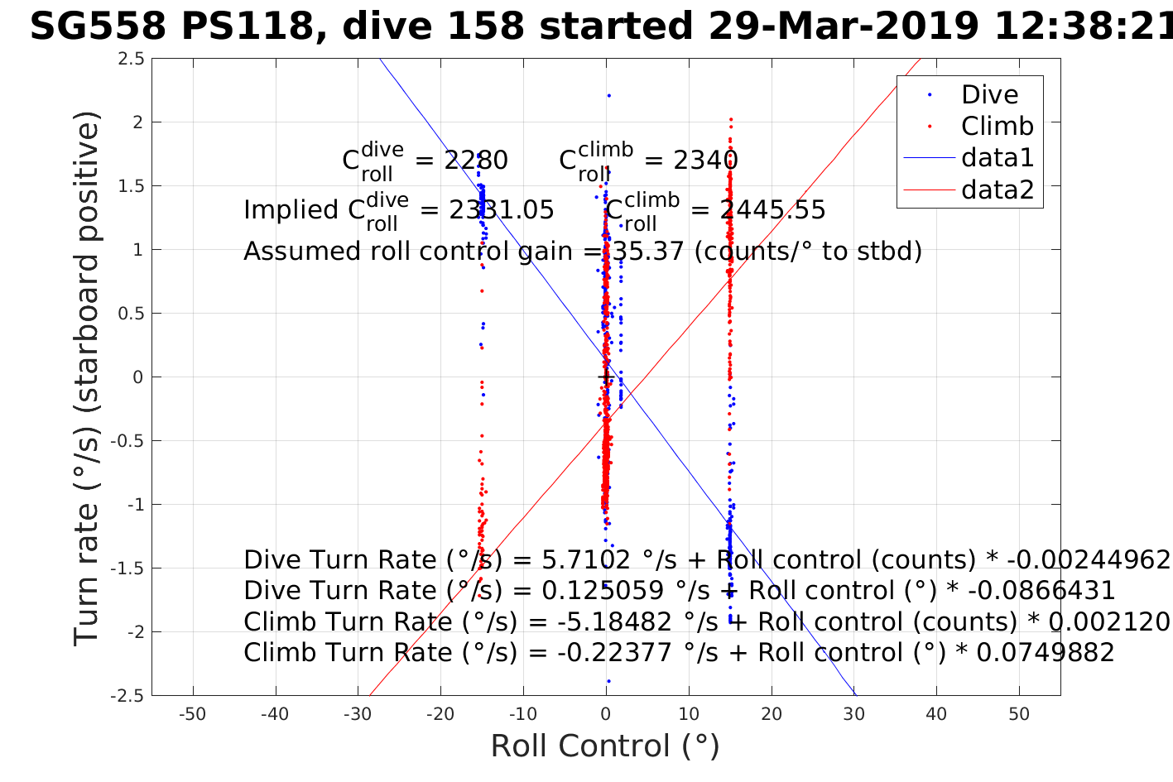
Task: Click y-axis tick label '0.5'
Action: point(132,314)
